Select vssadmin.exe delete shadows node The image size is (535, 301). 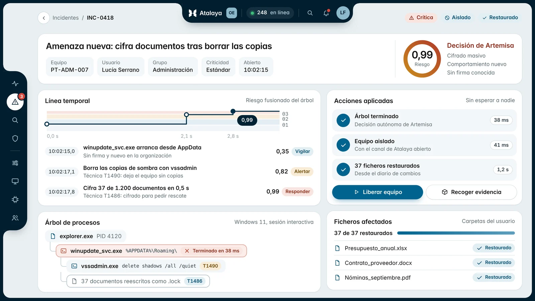click(146, 266)
